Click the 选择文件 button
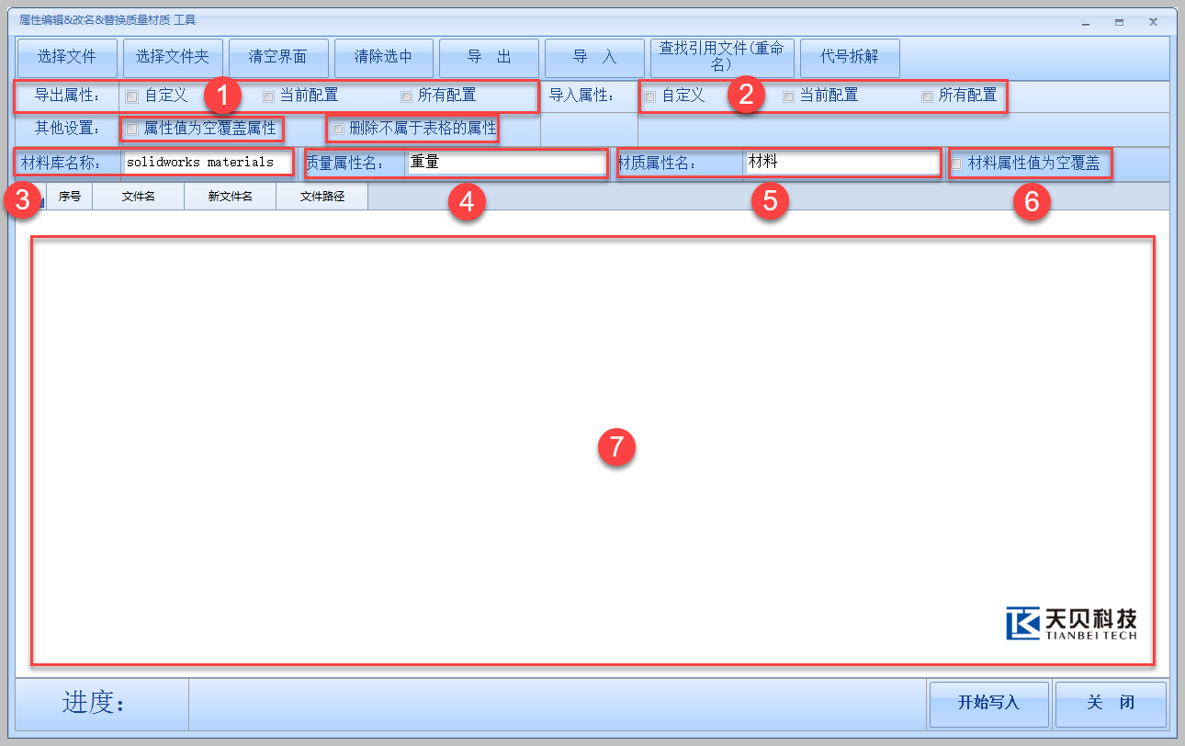Screen dimensions: 1185x746 click(67, 57)
